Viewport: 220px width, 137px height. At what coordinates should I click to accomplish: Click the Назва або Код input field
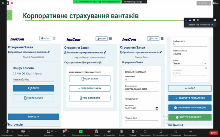click(x=33, y=79)
